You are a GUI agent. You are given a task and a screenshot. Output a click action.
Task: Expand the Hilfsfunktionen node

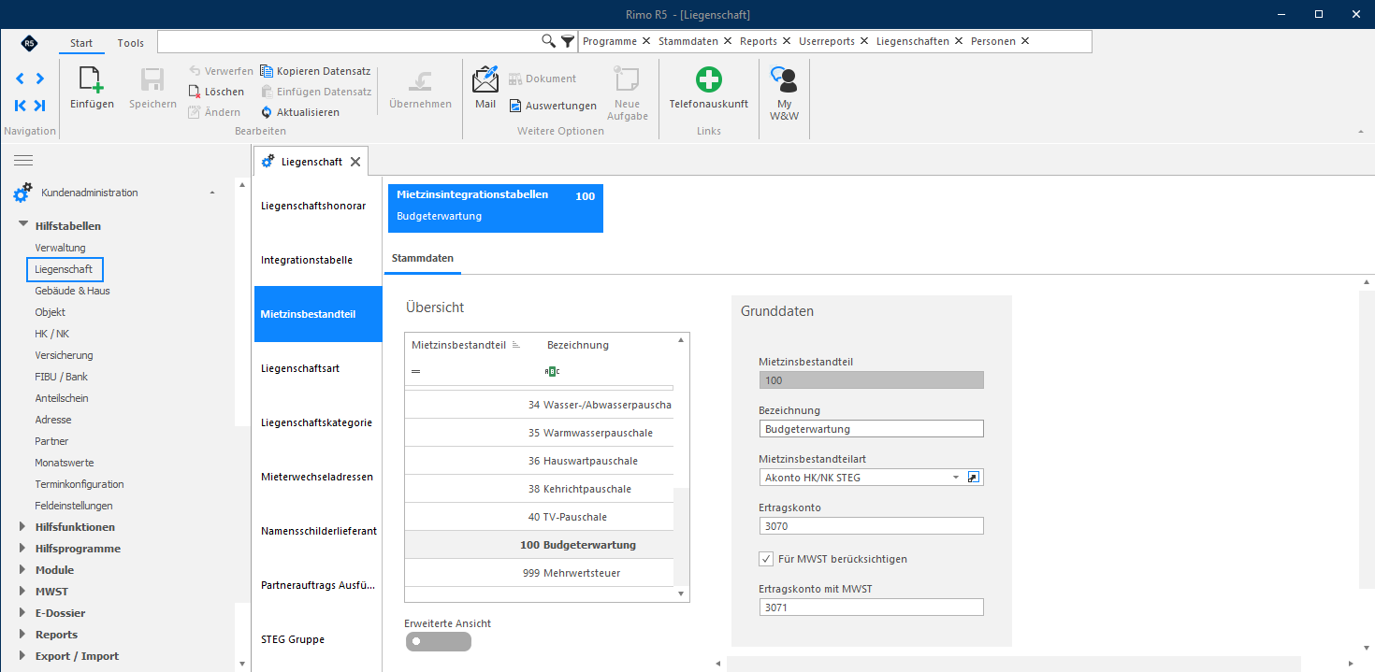pyautogui.click(x=23, y=527)
